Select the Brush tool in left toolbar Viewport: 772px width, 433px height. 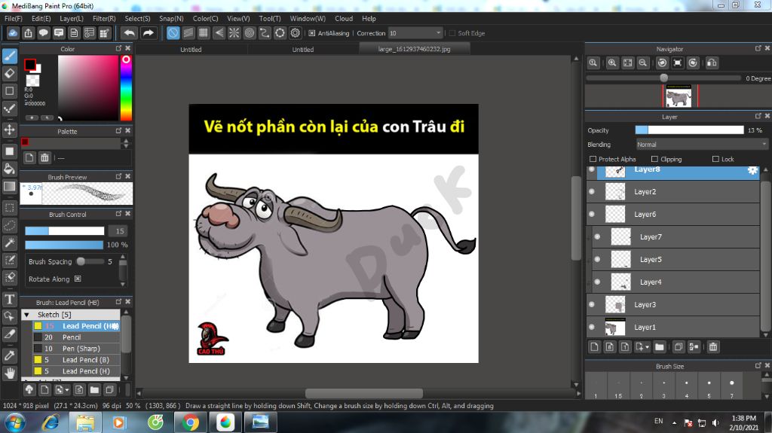coord(9,56)
